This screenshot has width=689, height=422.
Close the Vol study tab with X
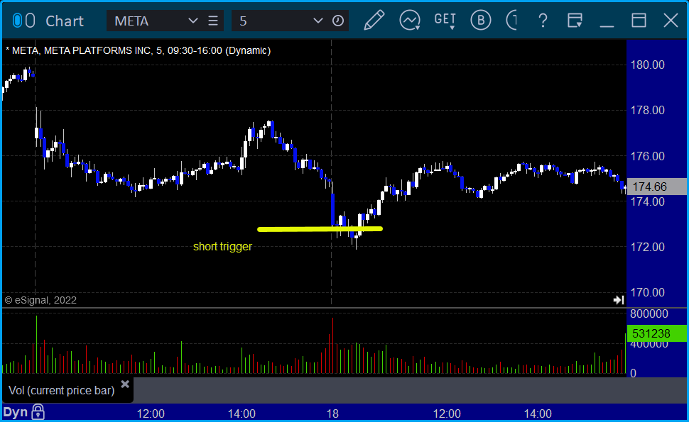point(125,384)
